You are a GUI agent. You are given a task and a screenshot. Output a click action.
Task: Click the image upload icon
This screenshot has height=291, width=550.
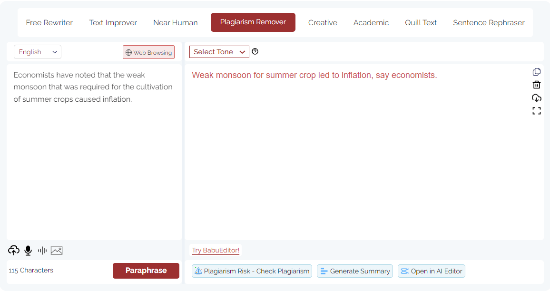click(x=57, y=251)
